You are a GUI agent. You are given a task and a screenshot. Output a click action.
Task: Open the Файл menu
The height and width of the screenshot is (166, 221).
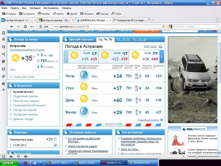pos(5,8)
